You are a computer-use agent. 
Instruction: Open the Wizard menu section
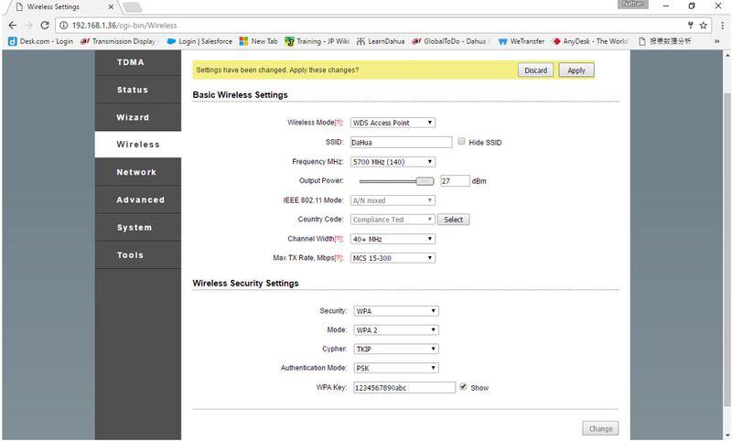138,117
